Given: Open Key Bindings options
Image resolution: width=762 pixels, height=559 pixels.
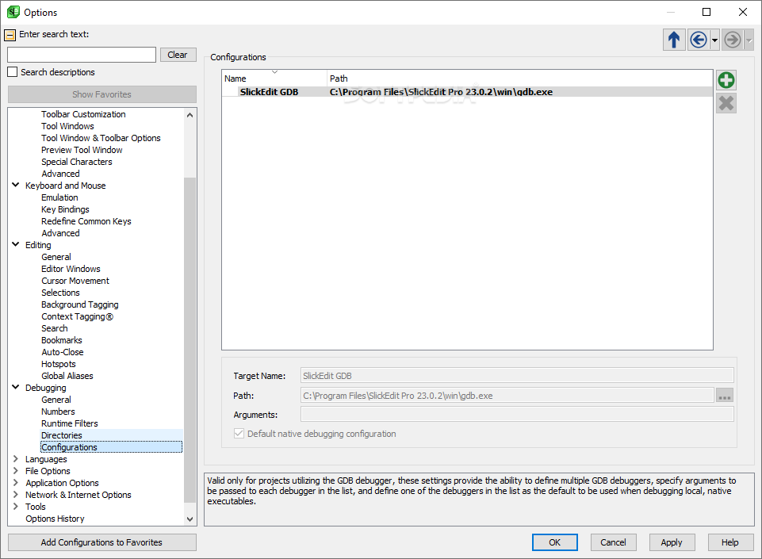Looking at the screenshot, I should point(65,209).
